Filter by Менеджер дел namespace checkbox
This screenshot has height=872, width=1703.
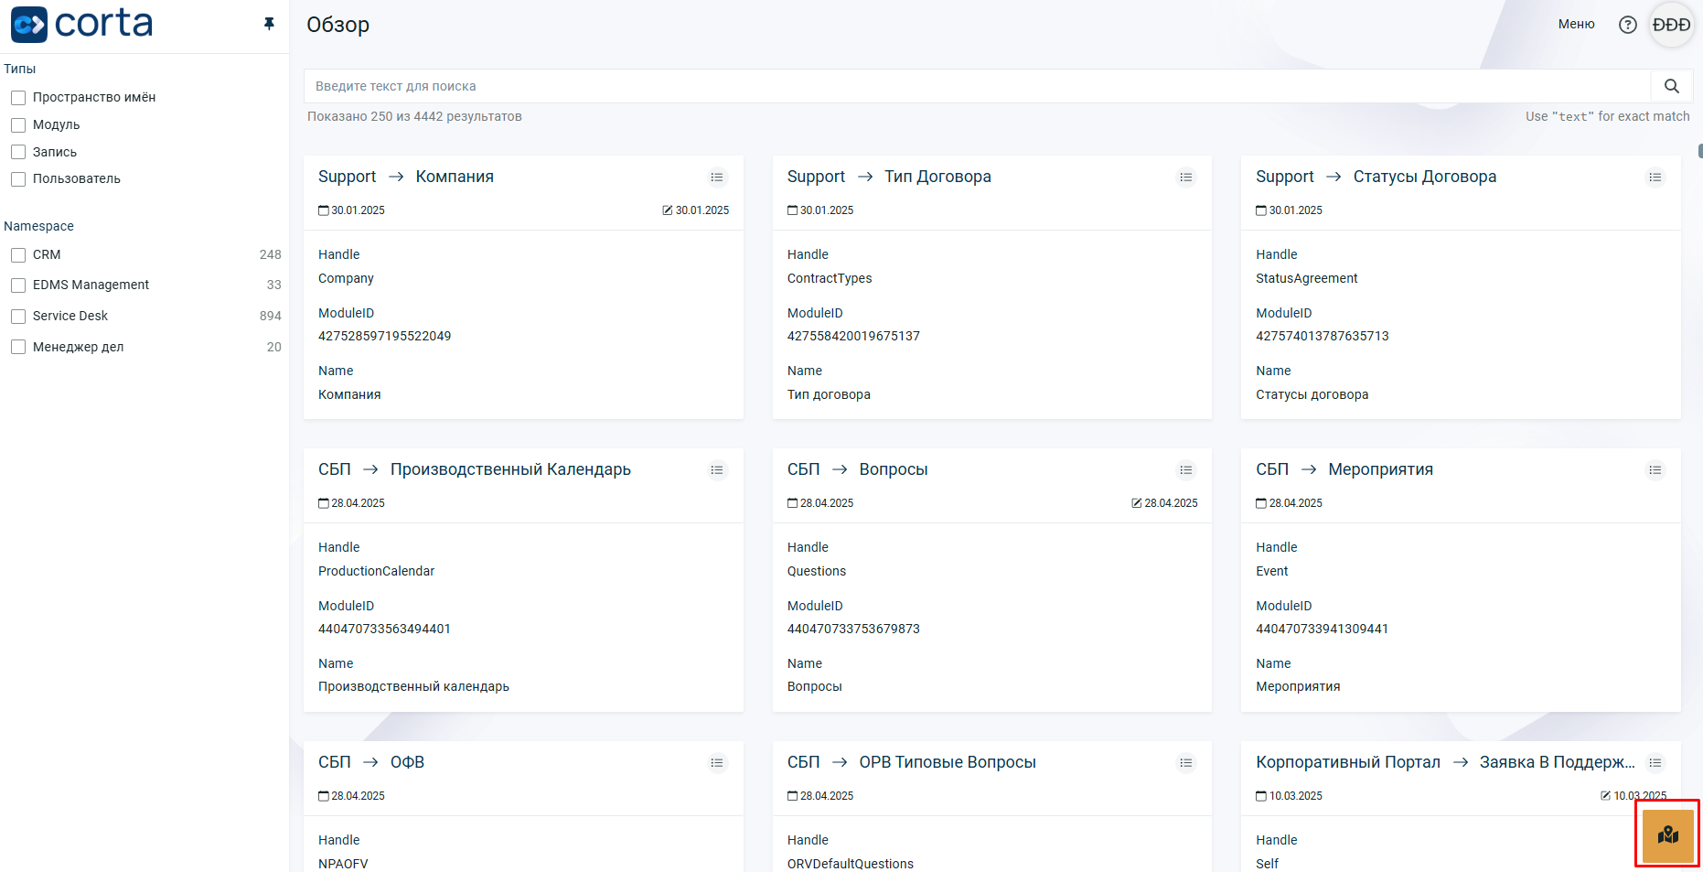point(18,347)
